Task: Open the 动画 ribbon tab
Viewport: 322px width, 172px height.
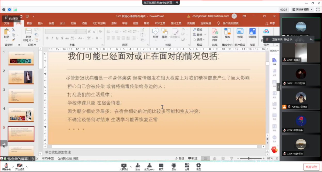Action: click(84, 23)
